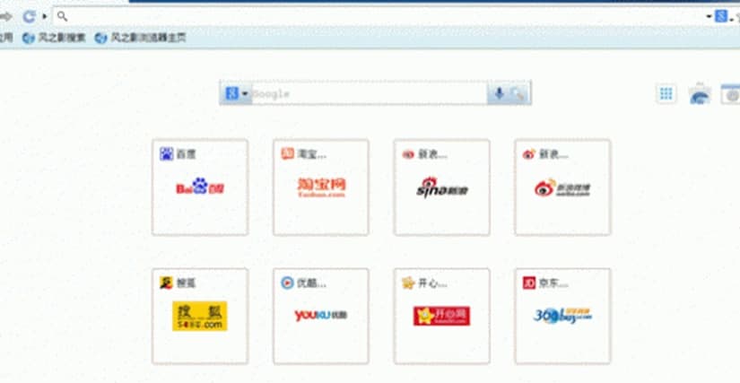Click the forward navigation arrow

[x=5, y=16]
